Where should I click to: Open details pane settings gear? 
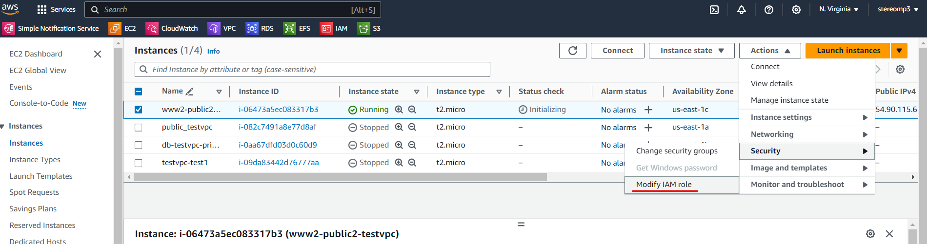click(870, 234)
